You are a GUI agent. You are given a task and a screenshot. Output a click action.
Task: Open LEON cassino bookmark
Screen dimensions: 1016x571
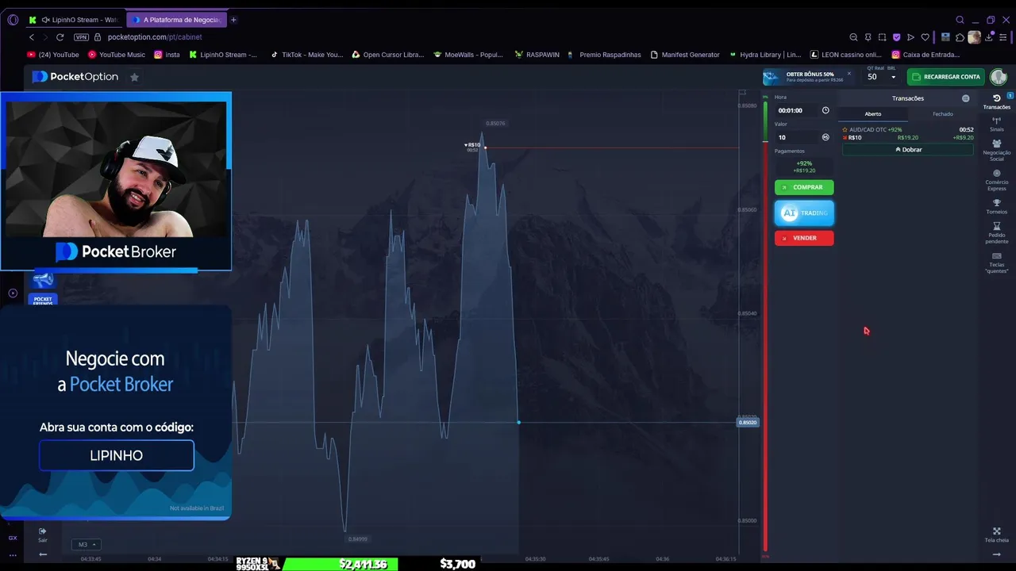tap(846, 55)
